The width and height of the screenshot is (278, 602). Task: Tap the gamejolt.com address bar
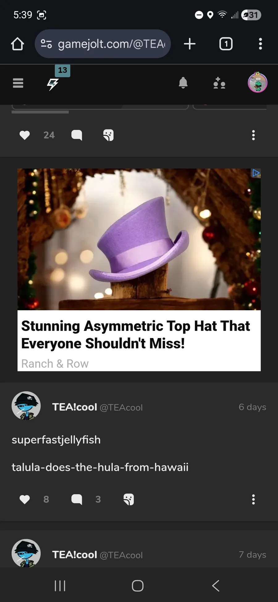pos(103,44)
